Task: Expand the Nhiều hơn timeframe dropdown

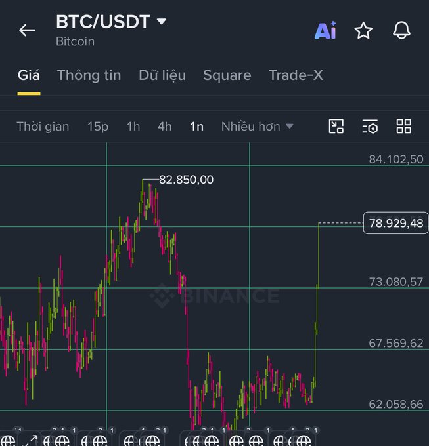Action: 258,127
